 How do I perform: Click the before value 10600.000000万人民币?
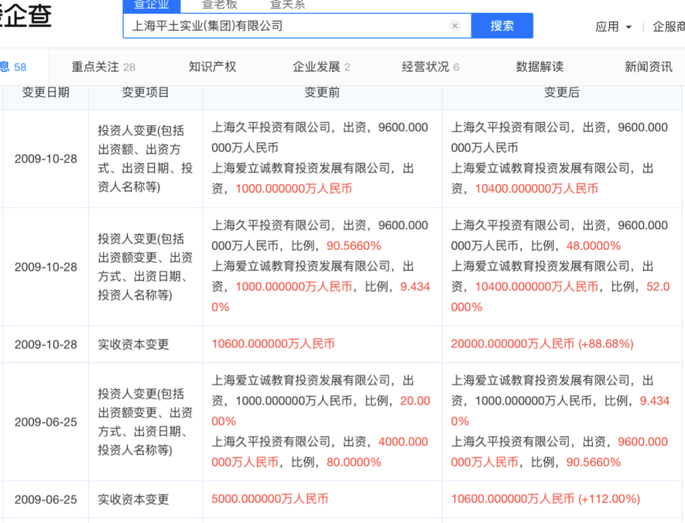click(273, 344)
